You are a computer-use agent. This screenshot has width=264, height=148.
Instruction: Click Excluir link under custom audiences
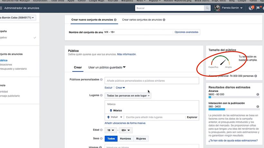pyautogui.click(x=108, y=88)
